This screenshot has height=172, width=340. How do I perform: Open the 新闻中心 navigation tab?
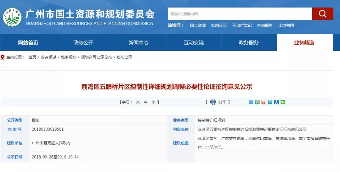pyautogui.click(x=138, y=43)
